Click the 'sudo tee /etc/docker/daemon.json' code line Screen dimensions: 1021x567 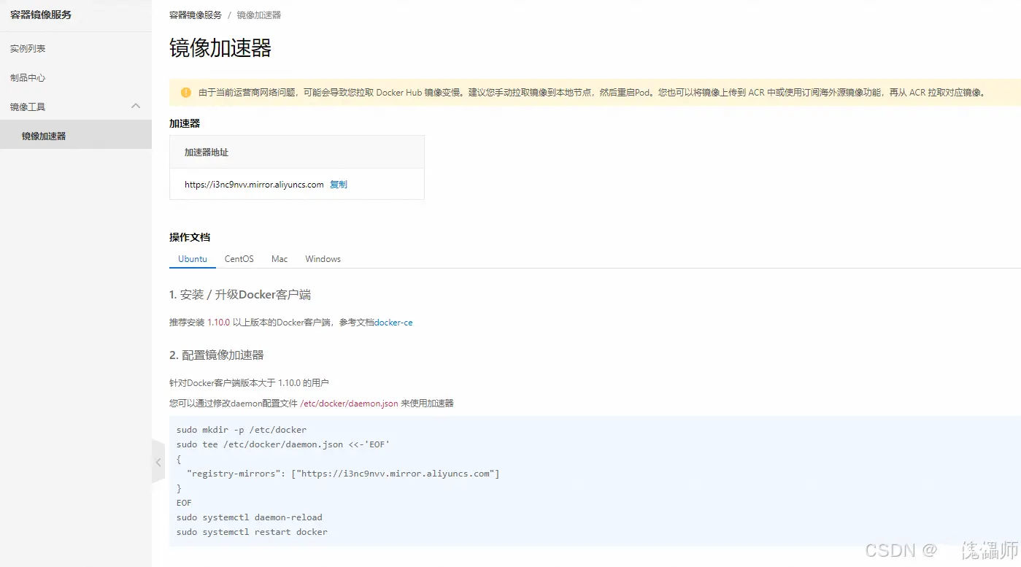click(x=283, y=444)
